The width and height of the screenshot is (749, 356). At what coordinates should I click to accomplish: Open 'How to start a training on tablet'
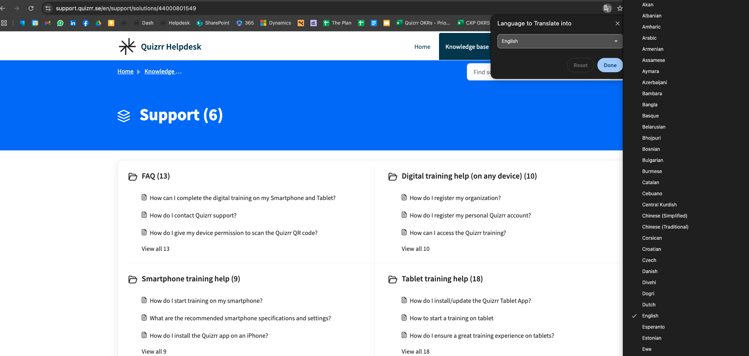click(x=452, y=318)
